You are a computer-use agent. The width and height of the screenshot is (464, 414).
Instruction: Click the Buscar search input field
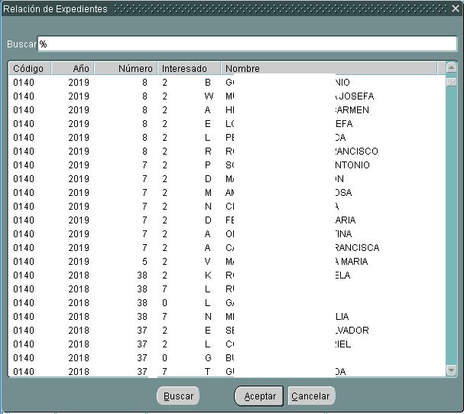point(246,44)
